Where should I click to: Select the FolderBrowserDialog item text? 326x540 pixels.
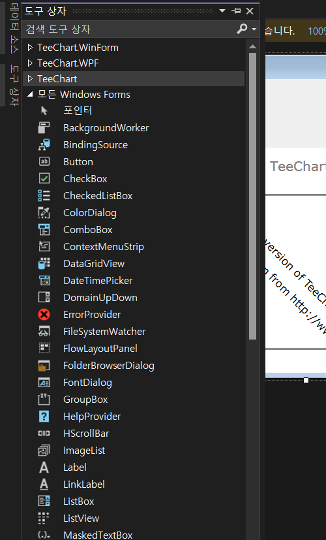109,366
